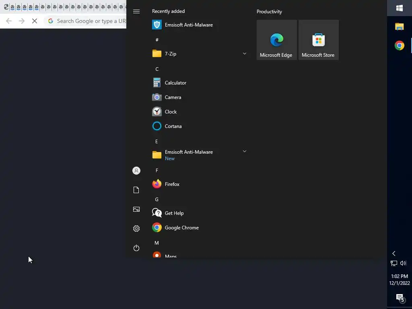Open Settings gear in Start sidebar
412x309 pixels.
click(136, 229)
